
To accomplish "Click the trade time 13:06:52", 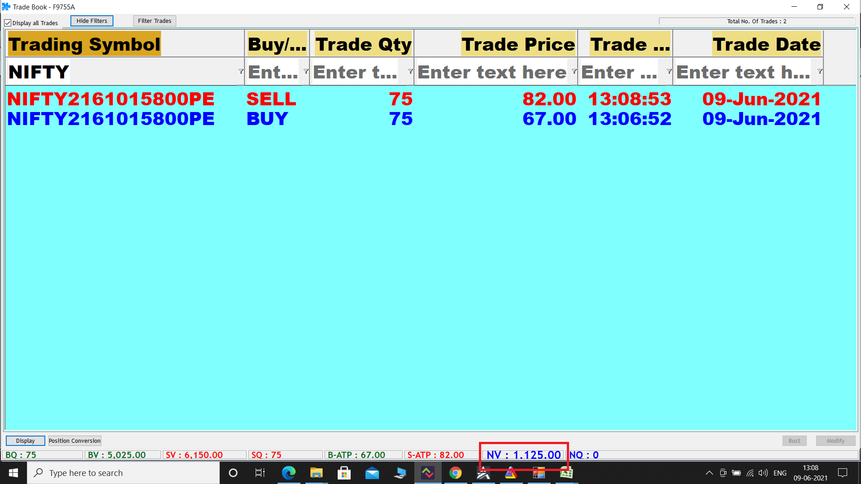I will (x=630, y=119).
